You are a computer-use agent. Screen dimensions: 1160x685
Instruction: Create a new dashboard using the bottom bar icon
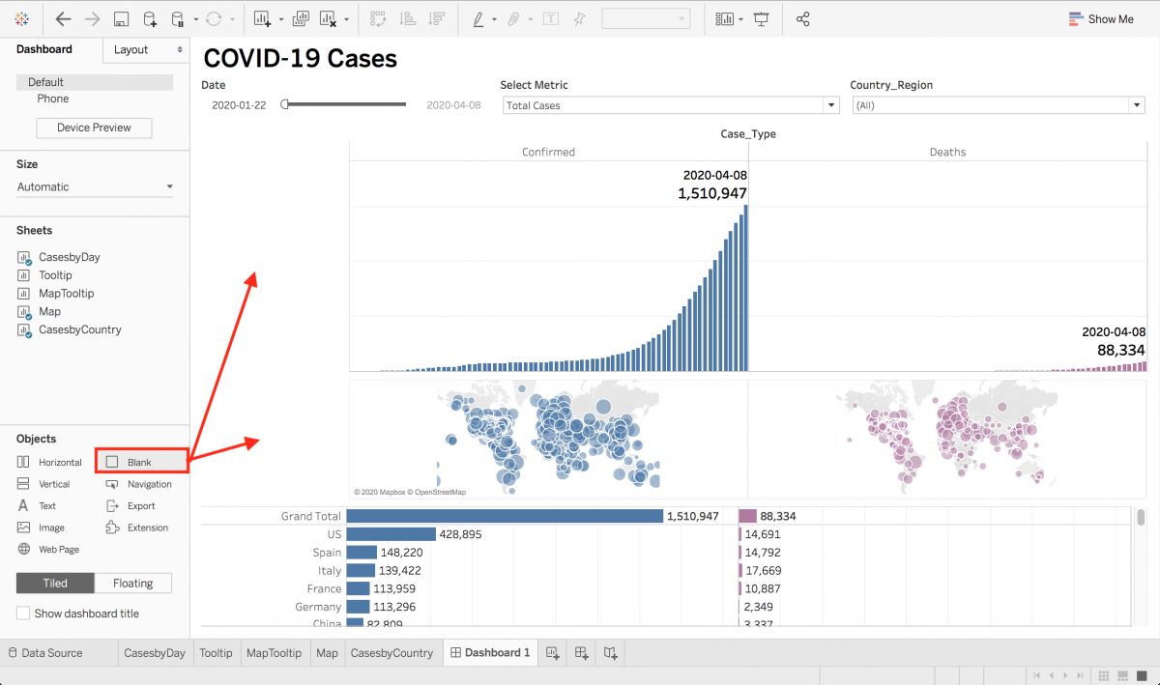[581, 652]
